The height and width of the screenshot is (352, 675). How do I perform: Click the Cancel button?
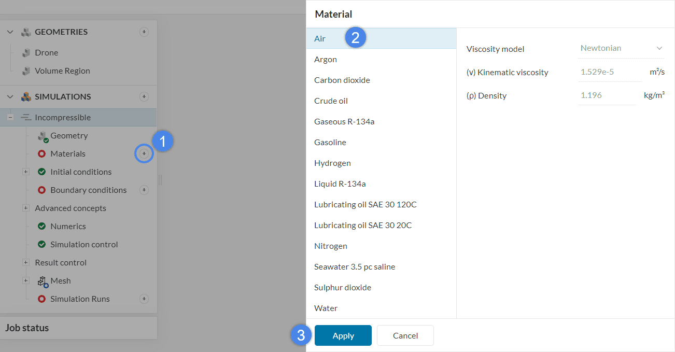(x=405, y=336)
